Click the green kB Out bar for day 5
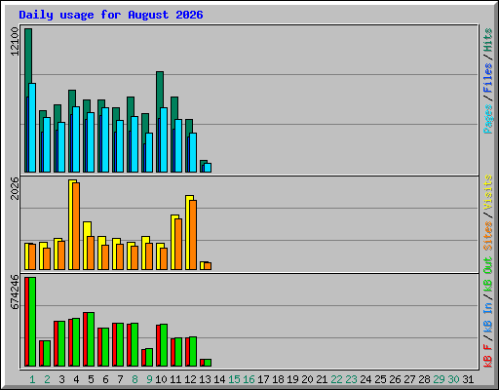The width and height of the screenshot is (499, 390). click(x=91, y=339)
